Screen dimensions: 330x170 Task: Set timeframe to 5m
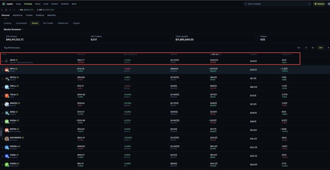[299, 48]
